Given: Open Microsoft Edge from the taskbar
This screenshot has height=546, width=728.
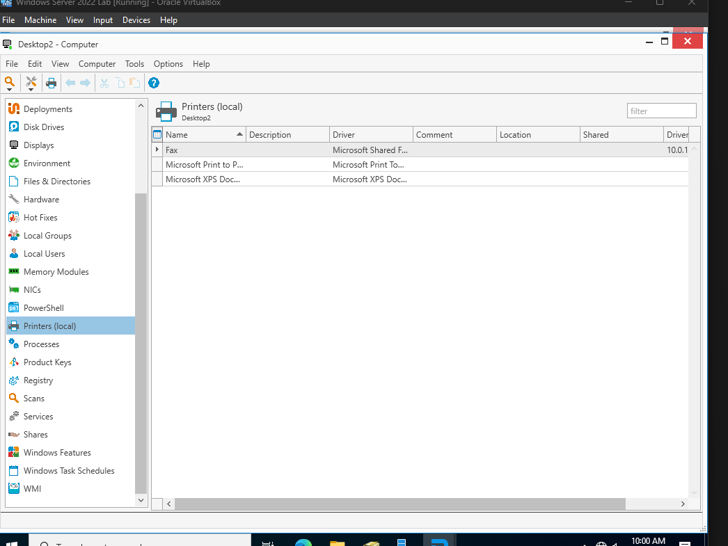Looking at the screenshot, I should coord(303,542).
